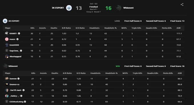This screenshot has width=194, height=105.
Task: Click Wklemmt team name in header
Action: coord(128,8)
